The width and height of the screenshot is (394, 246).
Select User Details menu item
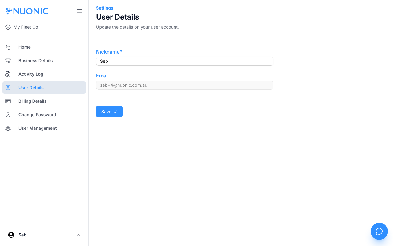pos(44,88)
